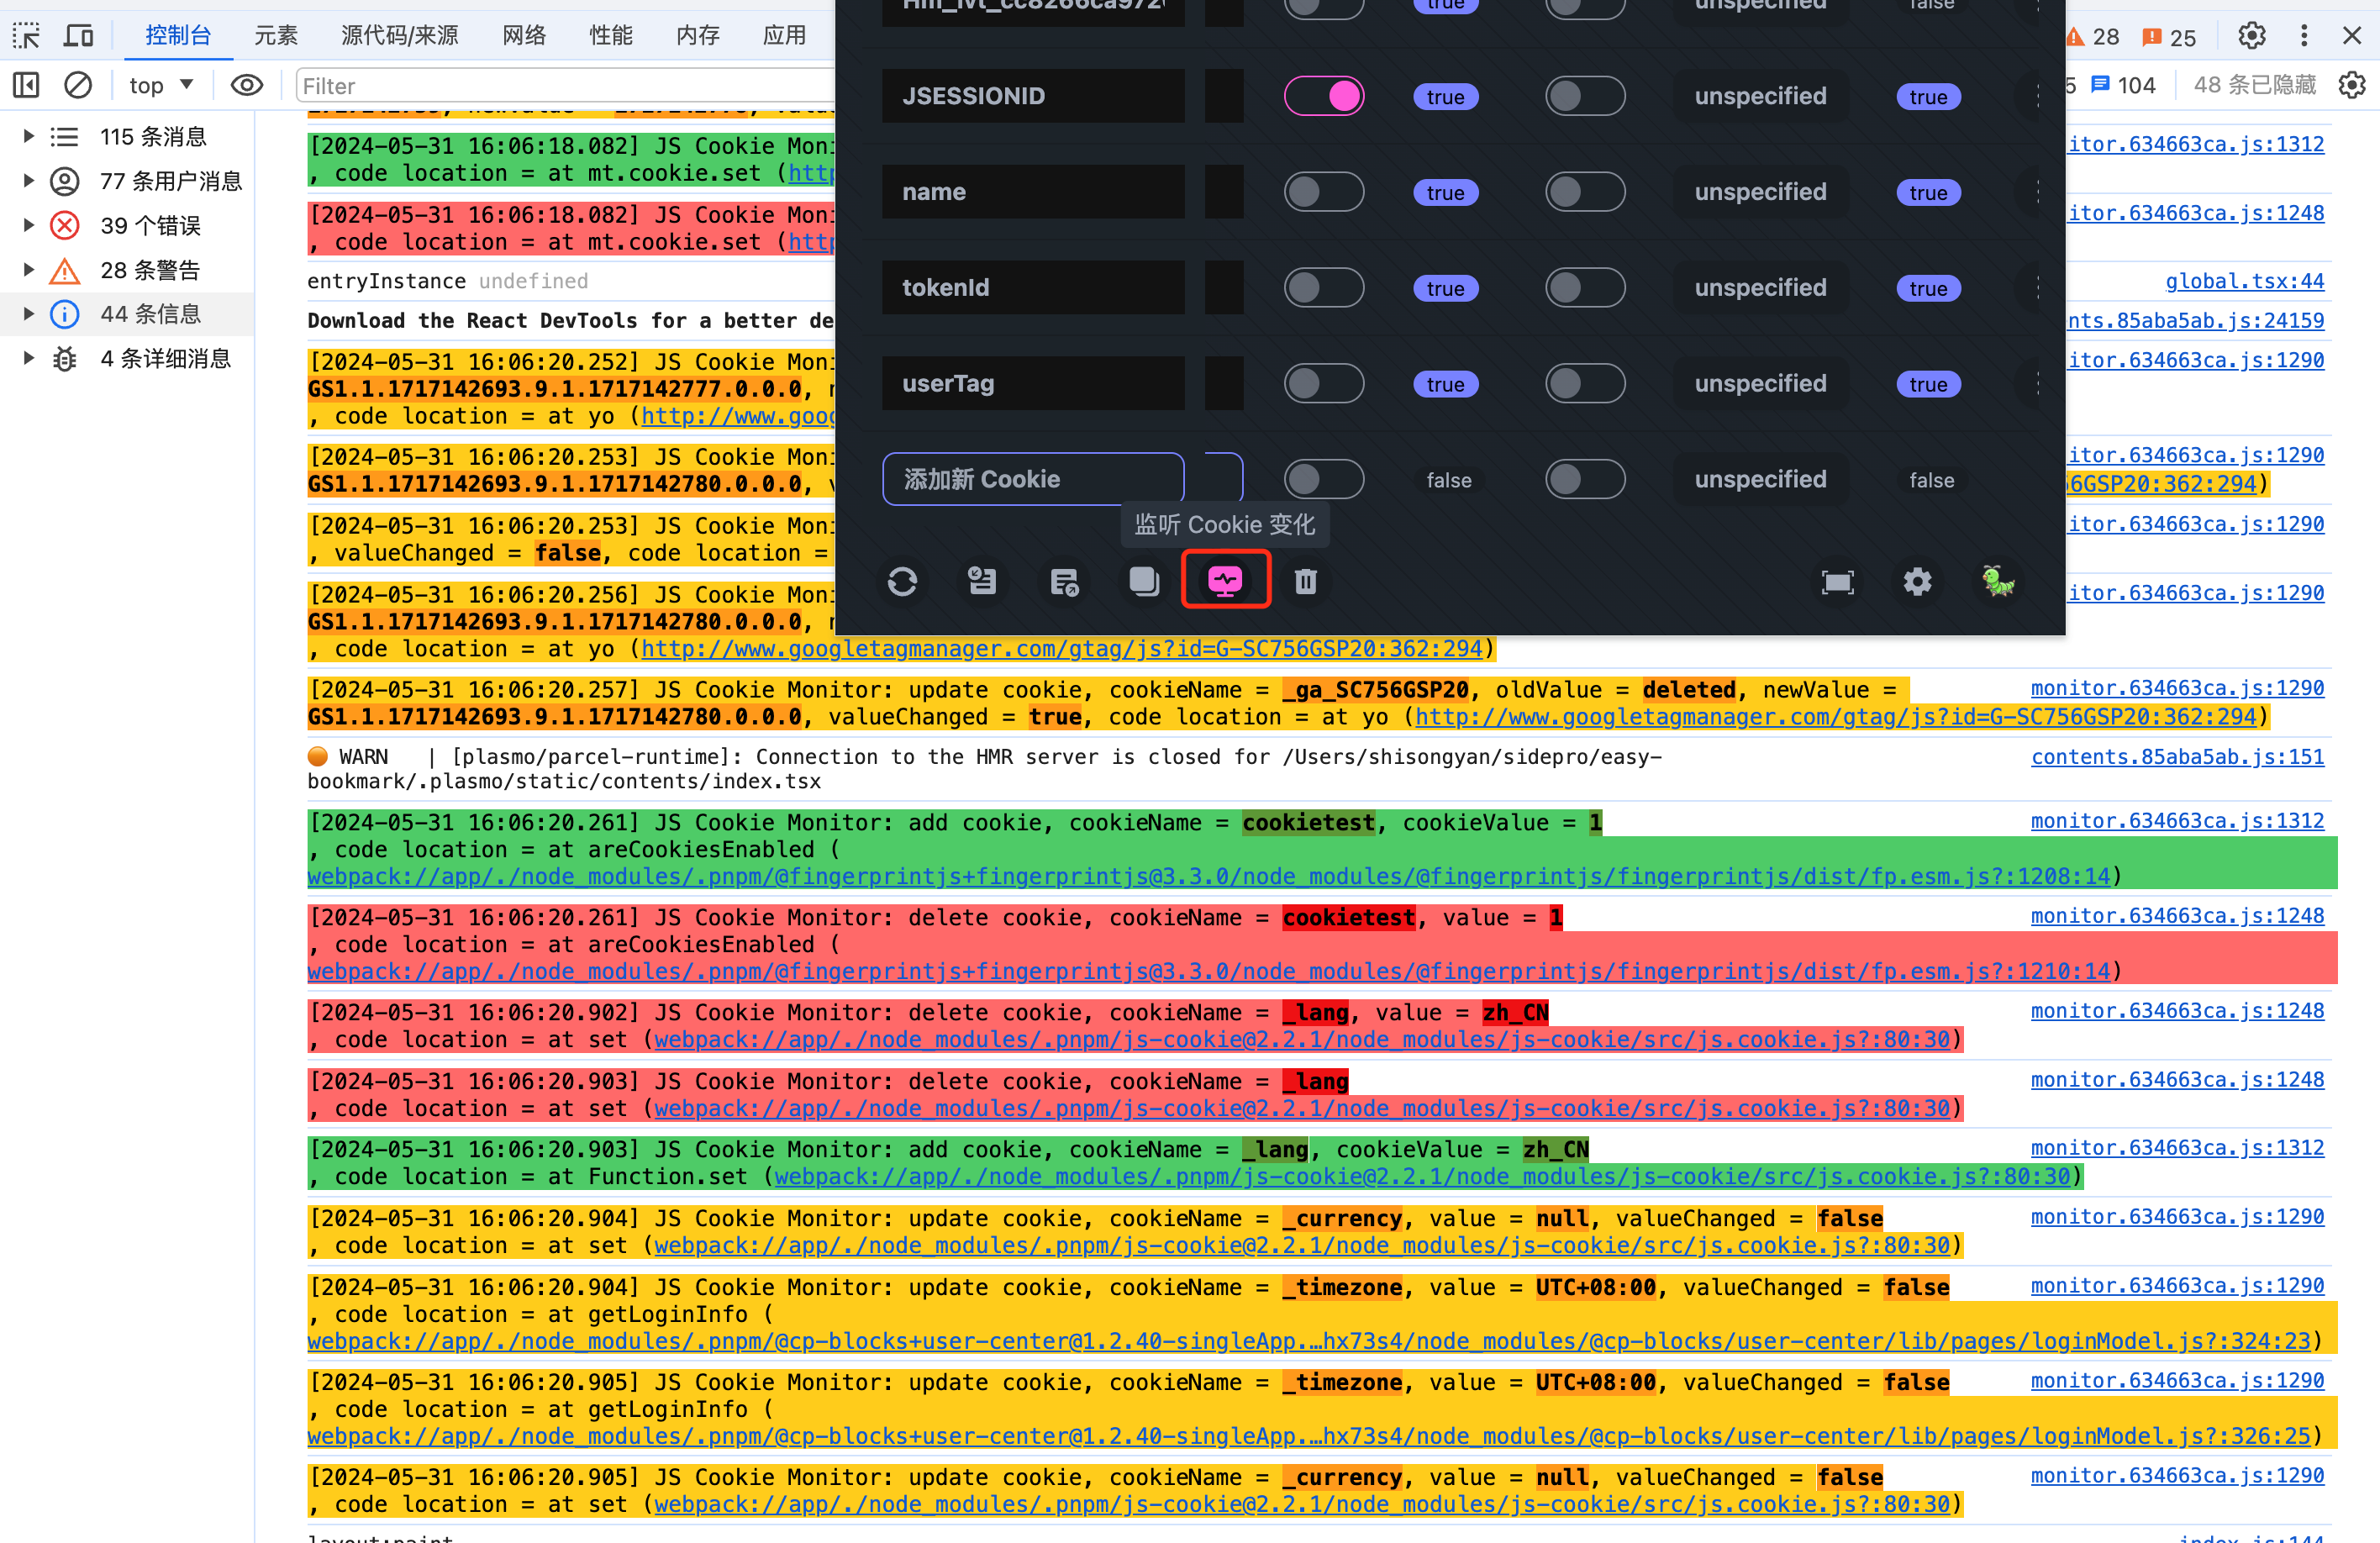Open cookie extension gear settings
The height and width of the screenshot is (1543, 2380).
pyautogui.click(x=1917, y=581)
